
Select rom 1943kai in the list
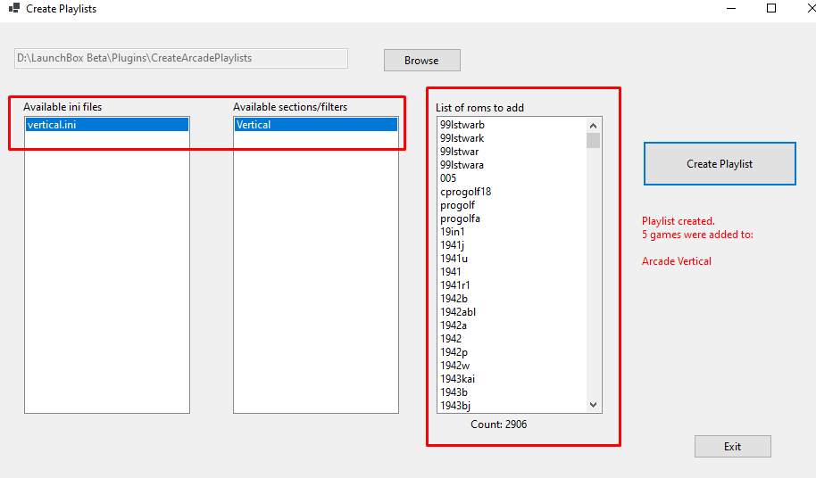click(x=457, y=379)
